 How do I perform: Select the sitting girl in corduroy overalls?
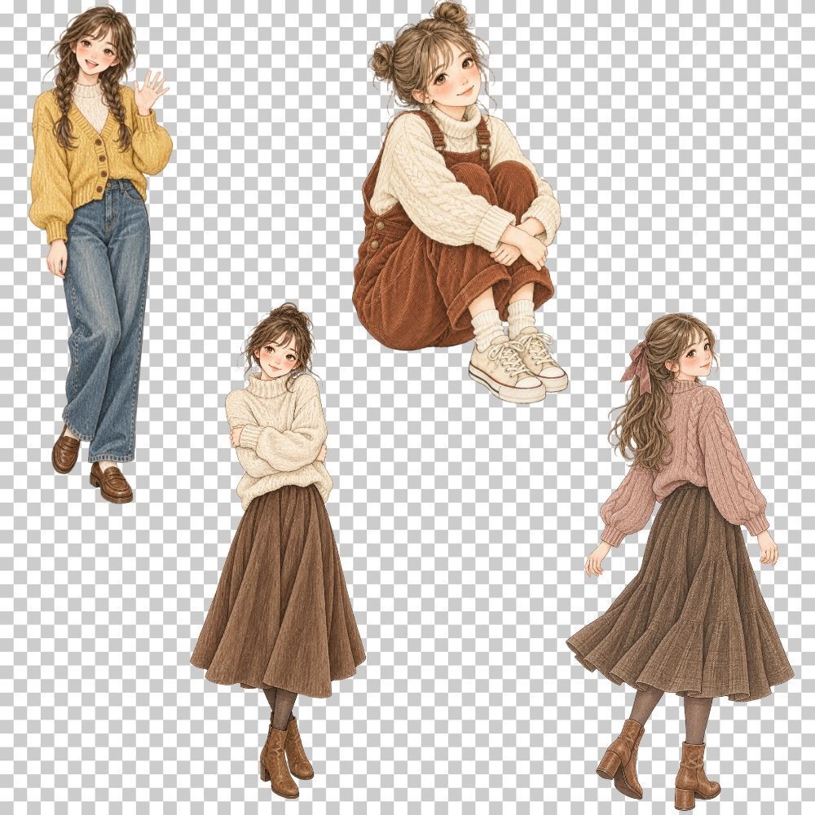[460, 203]
